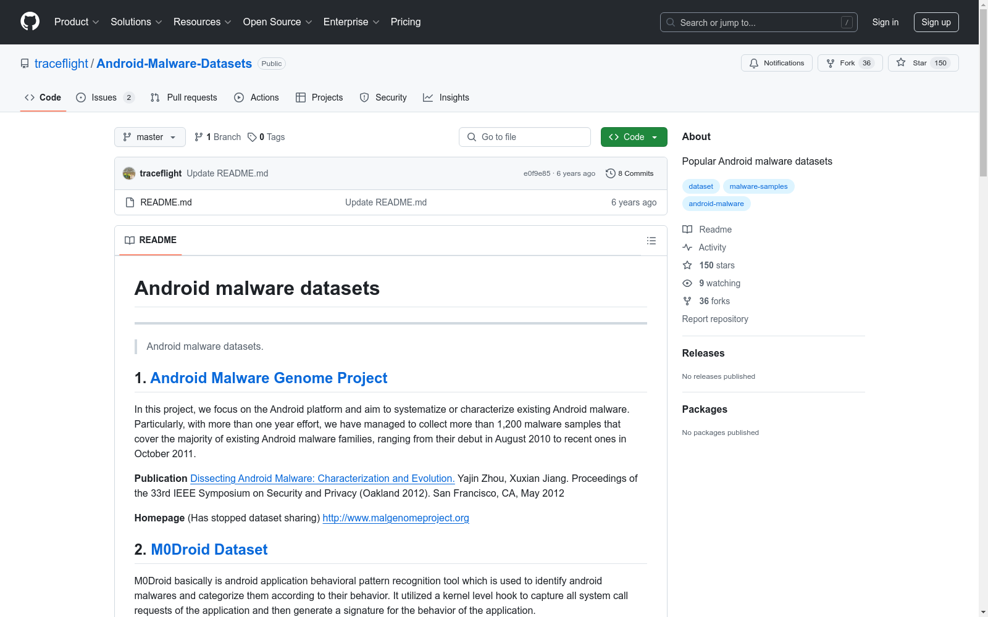The width and height of the screenshot is (988, 617).
Task: Open the Dissecting Android Malware publication link
Action: click(x=322, y=478)
